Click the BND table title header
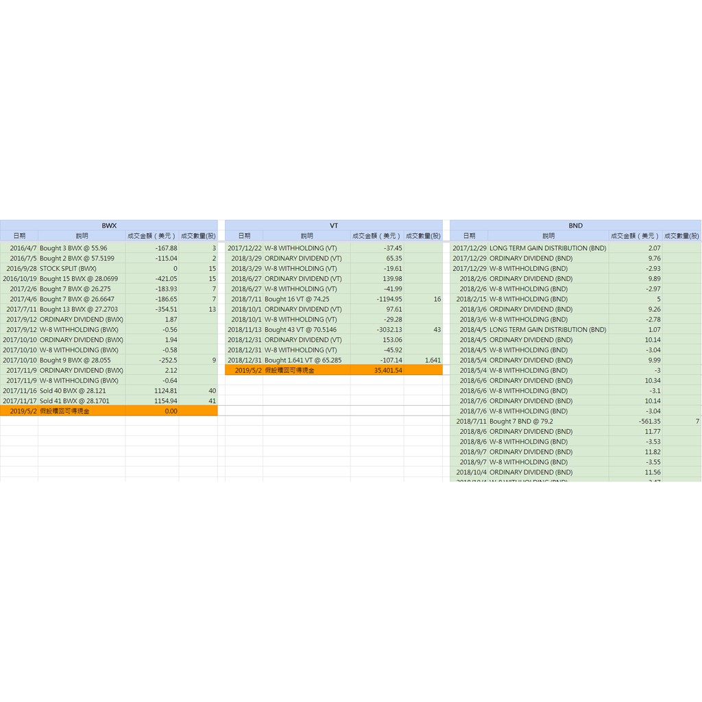The height and width of the screenshot is (702, 702). coord(575,226)
